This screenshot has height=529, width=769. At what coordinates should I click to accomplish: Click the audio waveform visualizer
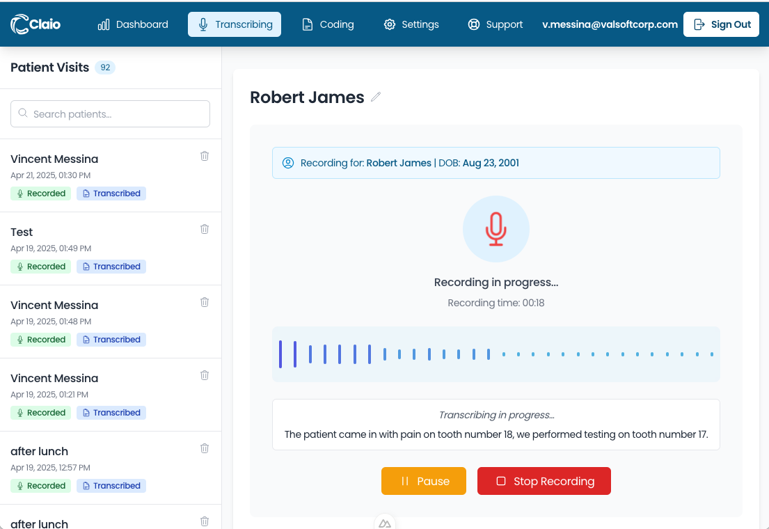(x=496, y=354)
